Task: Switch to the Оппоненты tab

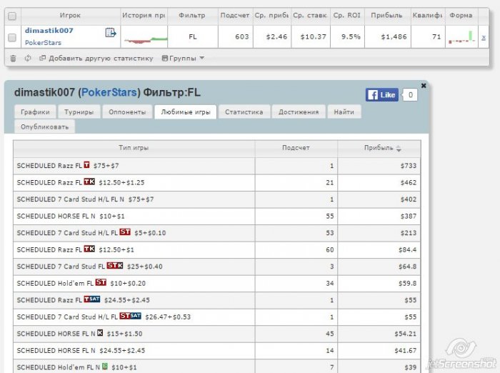Action: tap(127, 112)
